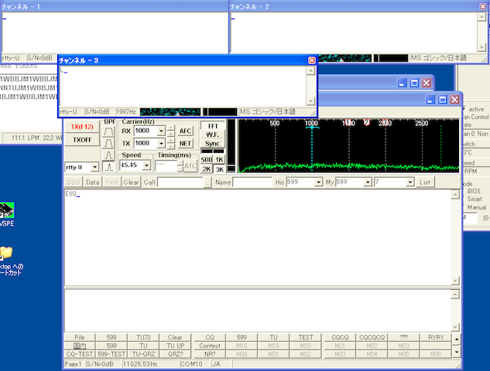Click channel marker 2 on the spectrum

367,122
